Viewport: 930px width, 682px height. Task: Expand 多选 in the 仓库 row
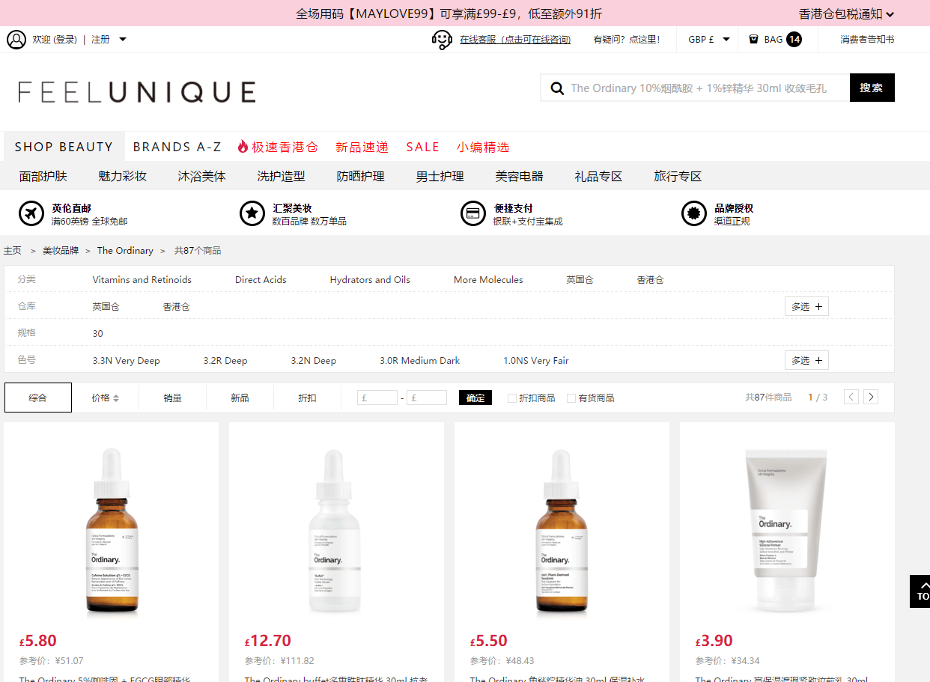806,306
